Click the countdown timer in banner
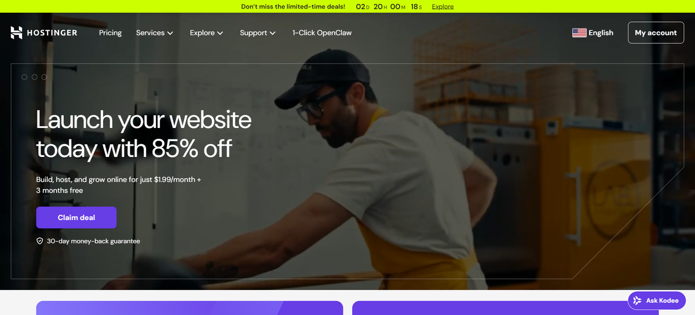Viewport: 695px width, 315px height. (389, 6)
